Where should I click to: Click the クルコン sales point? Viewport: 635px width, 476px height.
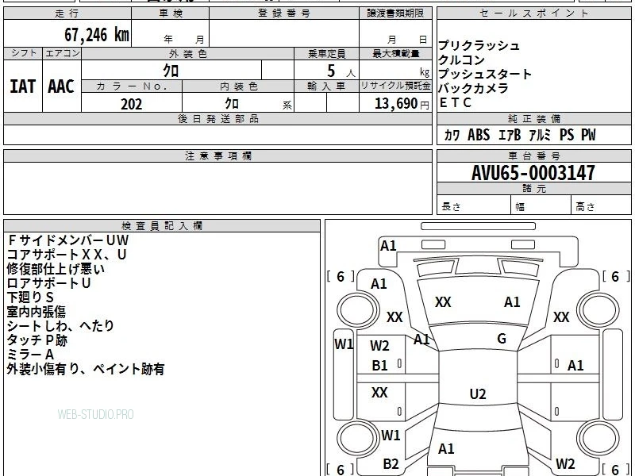pos(461,60)
